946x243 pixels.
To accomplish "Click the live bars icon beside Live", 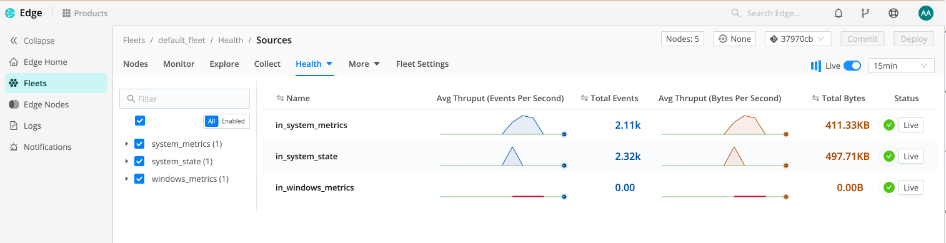I will pos(815,66).
